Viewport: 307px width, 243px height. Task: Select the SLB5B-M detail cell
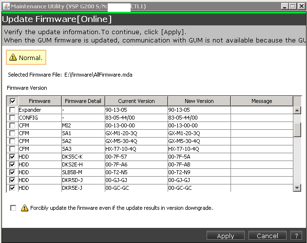tap(83, 172)
